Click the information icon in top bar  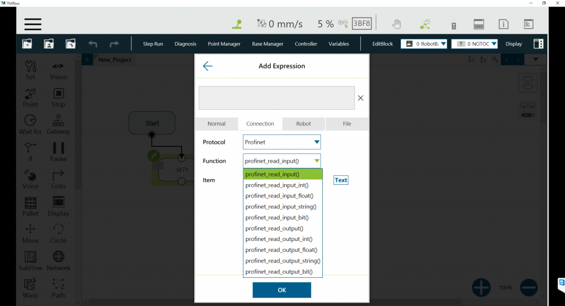click(x=503, y=24)
